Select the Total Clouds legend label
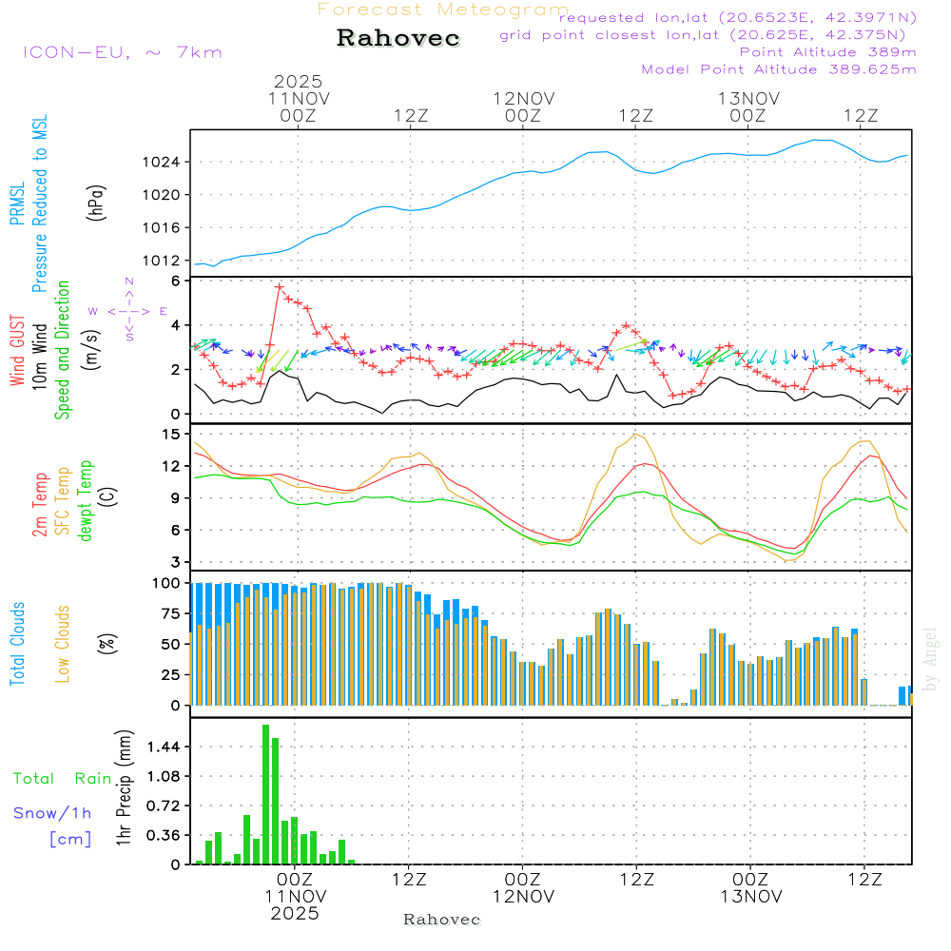Screen dimensions: 951x951 (x=17, y=644)
